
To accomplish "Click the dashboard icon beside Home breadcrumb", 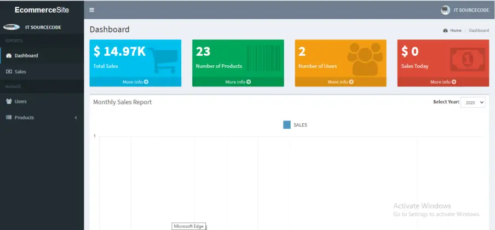I will point(446,31).
